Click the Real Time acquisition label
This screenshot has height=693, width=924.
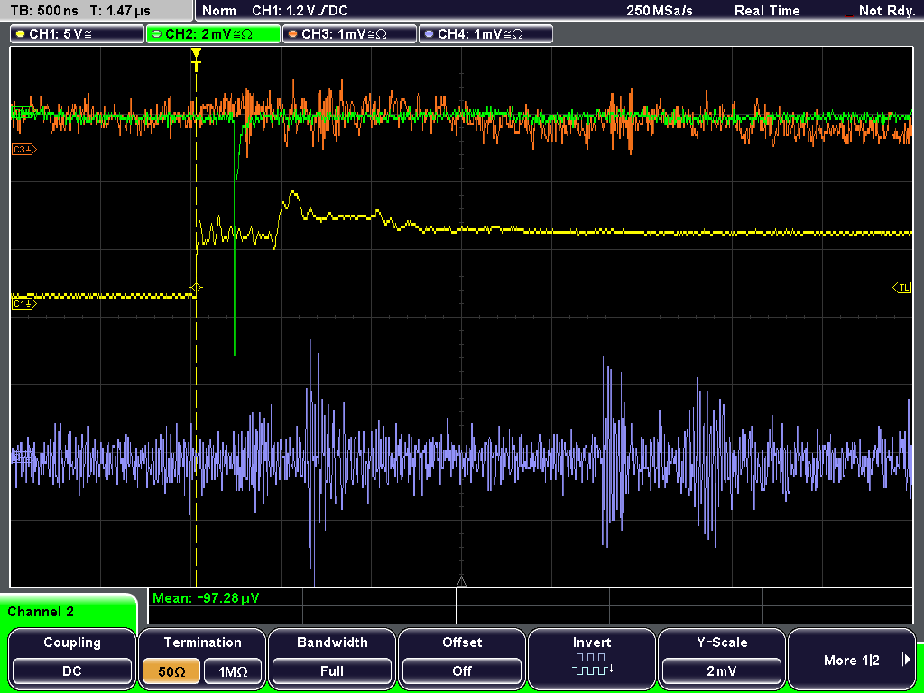tap(767, 11)
